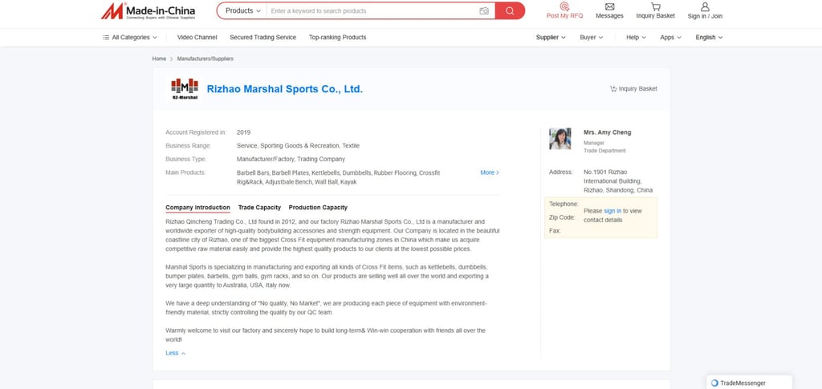Open the English language selector
The image size is (822, 389).
click(709, 38)
